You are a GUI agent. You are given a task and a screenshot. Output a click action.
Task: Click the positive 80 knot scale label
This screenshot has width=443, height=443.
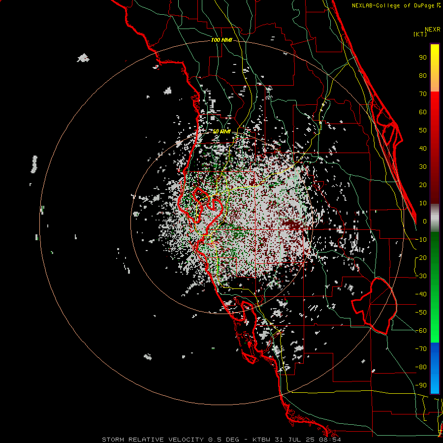423,76
